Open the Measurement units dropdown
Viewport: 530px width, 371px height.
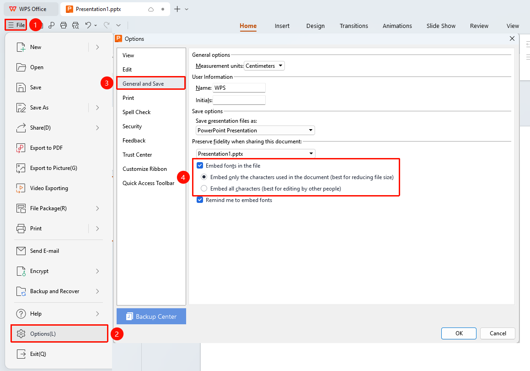click(264, 65)
